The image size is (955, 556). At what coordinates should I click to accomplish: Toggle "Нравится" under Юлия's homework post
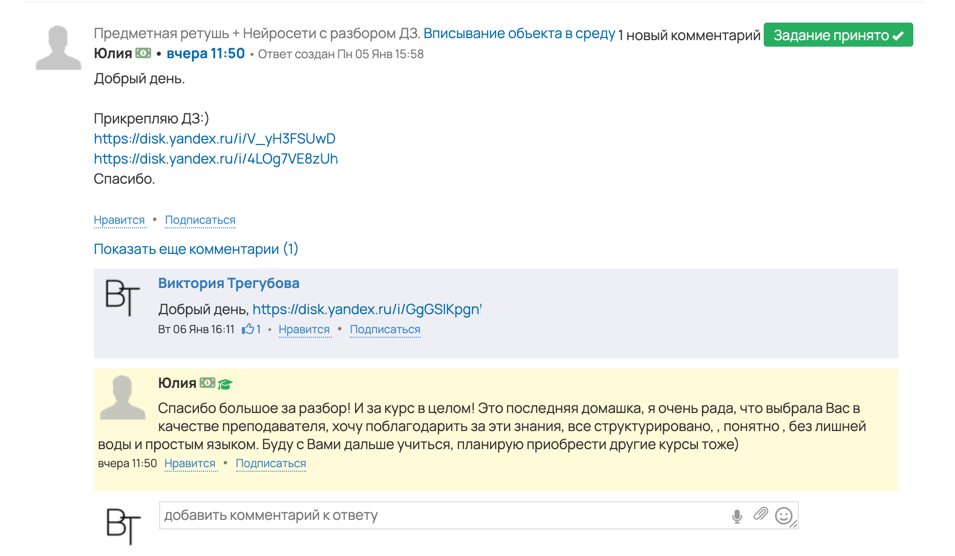pyautogui.click(x=120, y=219)
